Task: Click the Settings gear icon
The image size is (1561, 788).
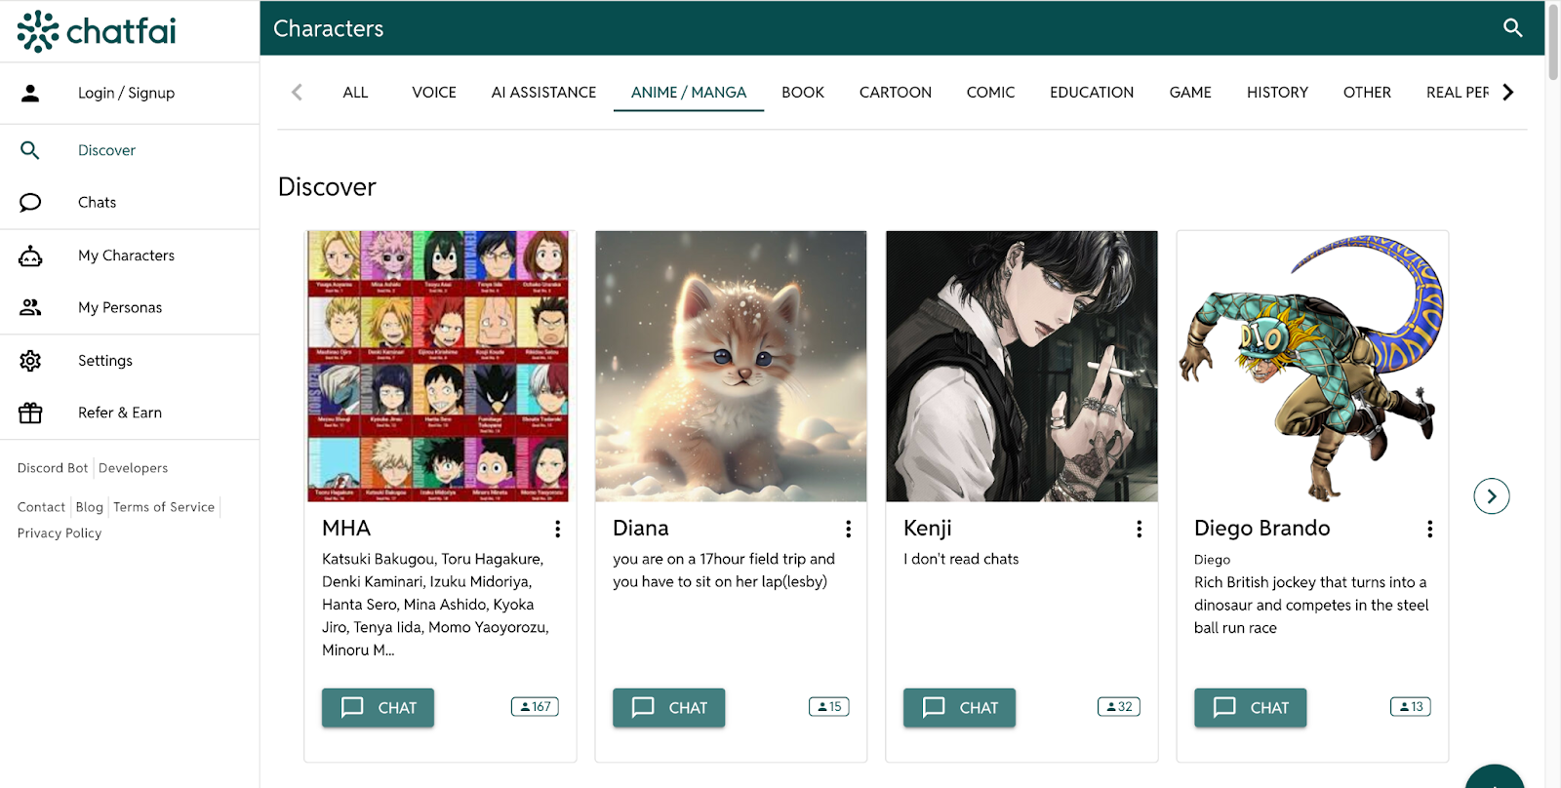Action: pyautogui.click(x=30, y=360)
